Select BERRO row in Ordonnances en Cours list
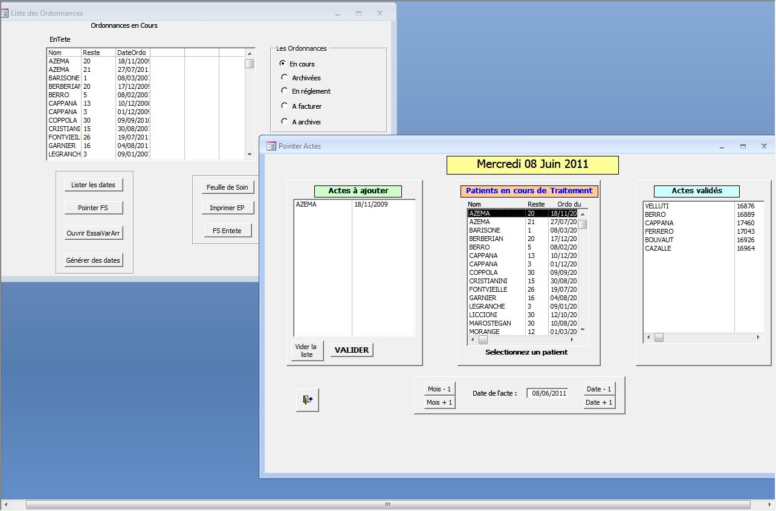Image resolution: width=776 pixels, height=511 pixels. coord(146,95)
